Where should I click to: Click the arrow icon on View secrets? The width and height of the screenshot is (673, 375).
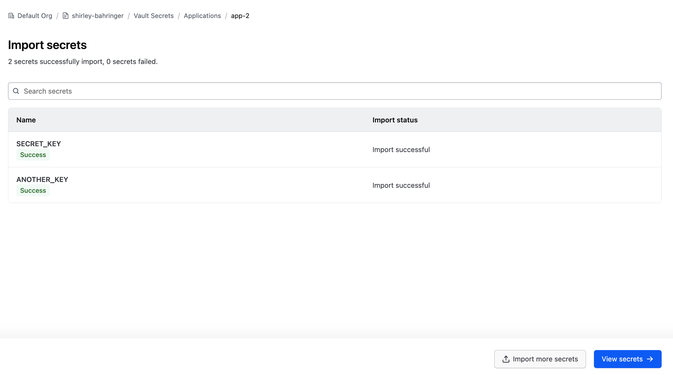tap(650, 359)
